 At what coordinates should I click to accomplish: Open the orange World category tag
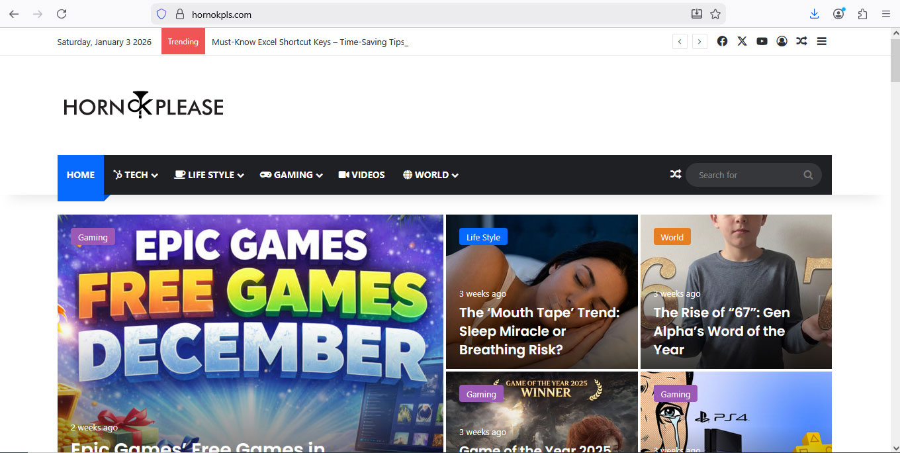tap(672, 237)
